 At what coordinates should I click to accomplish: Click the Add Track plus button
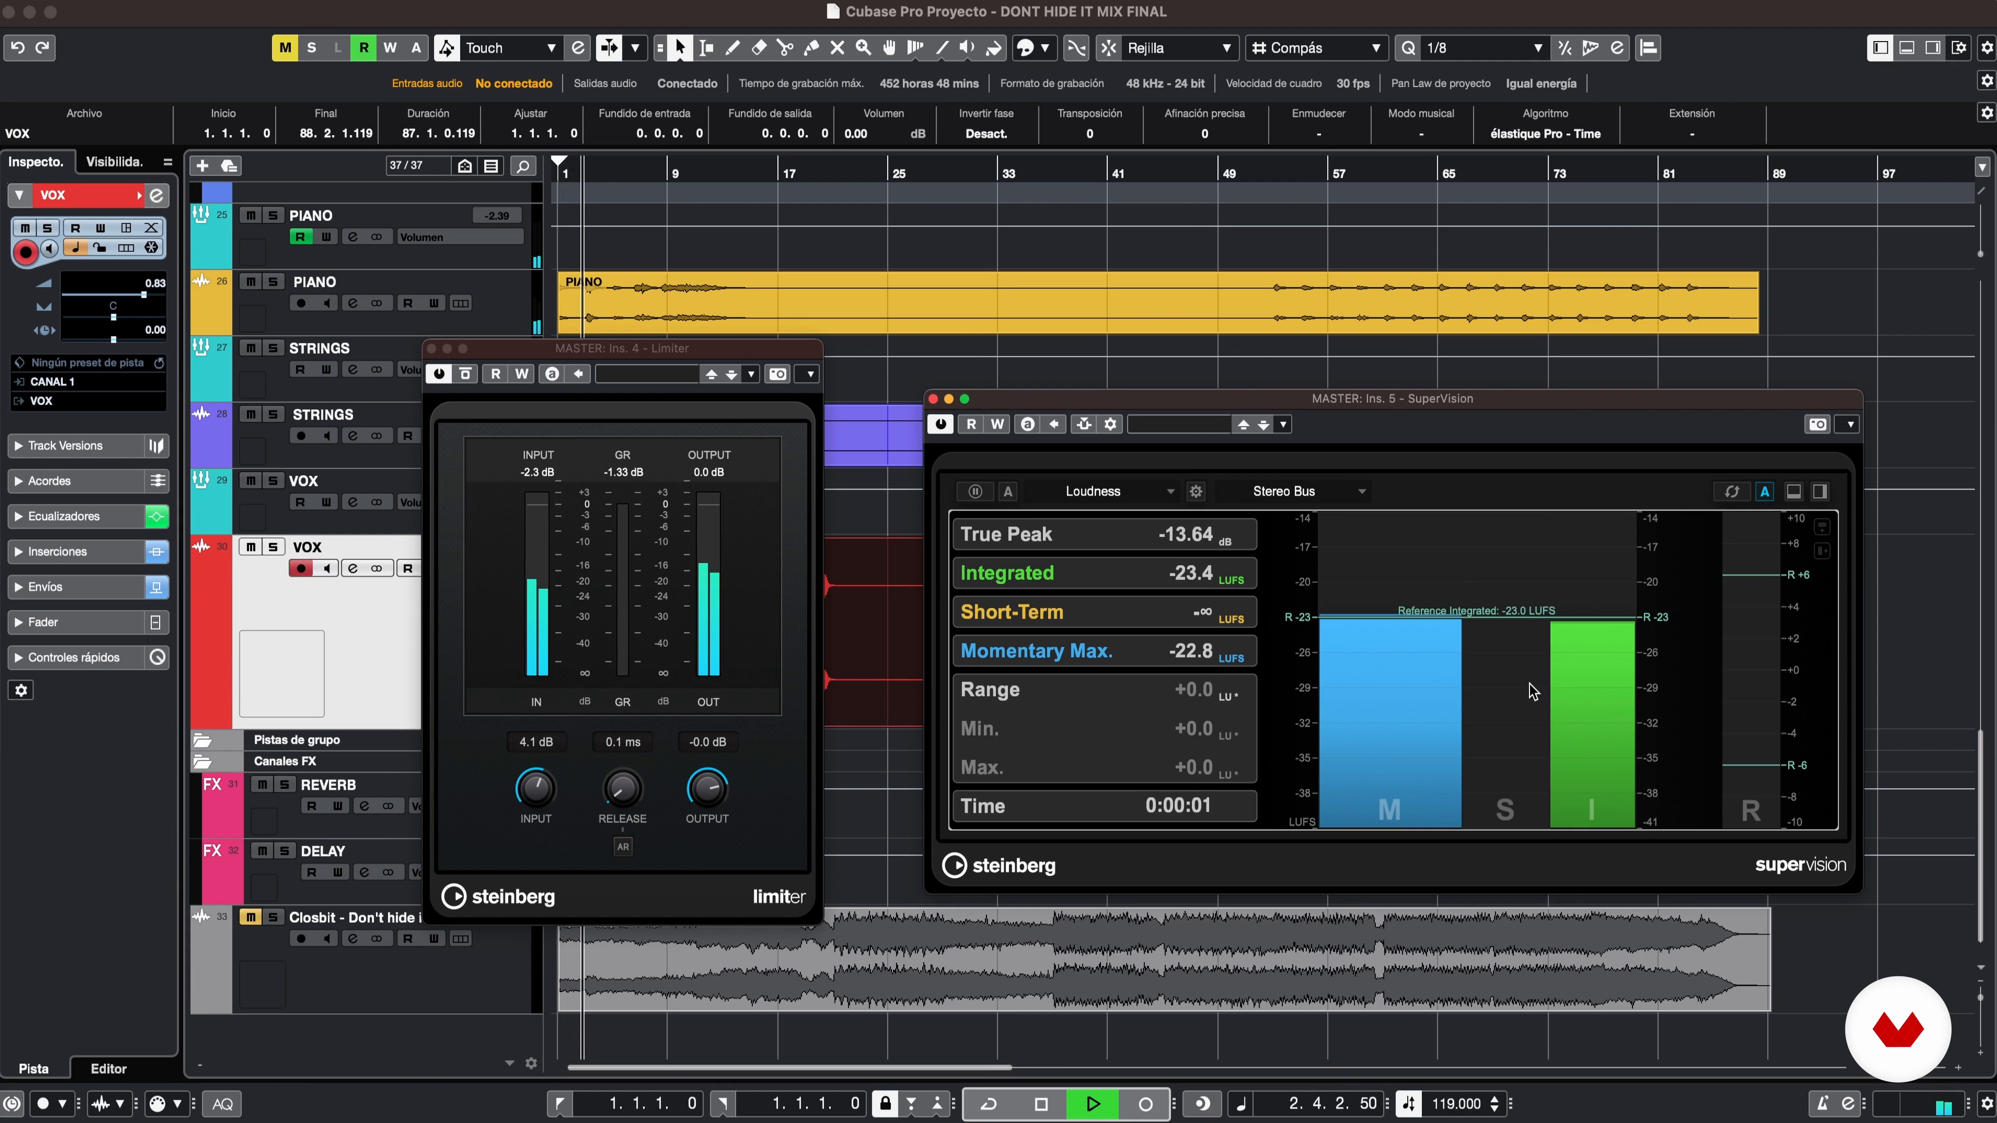point(202,166)
